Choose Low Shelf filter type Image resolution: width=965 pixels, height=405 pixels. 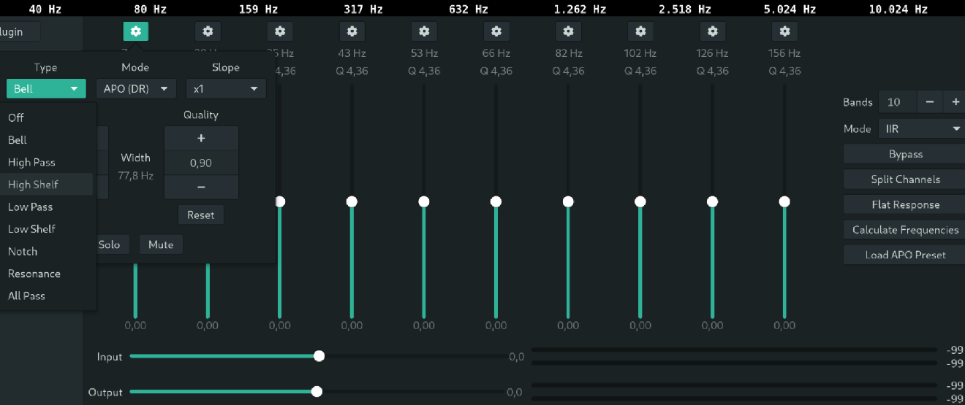[x=47, y=229]
